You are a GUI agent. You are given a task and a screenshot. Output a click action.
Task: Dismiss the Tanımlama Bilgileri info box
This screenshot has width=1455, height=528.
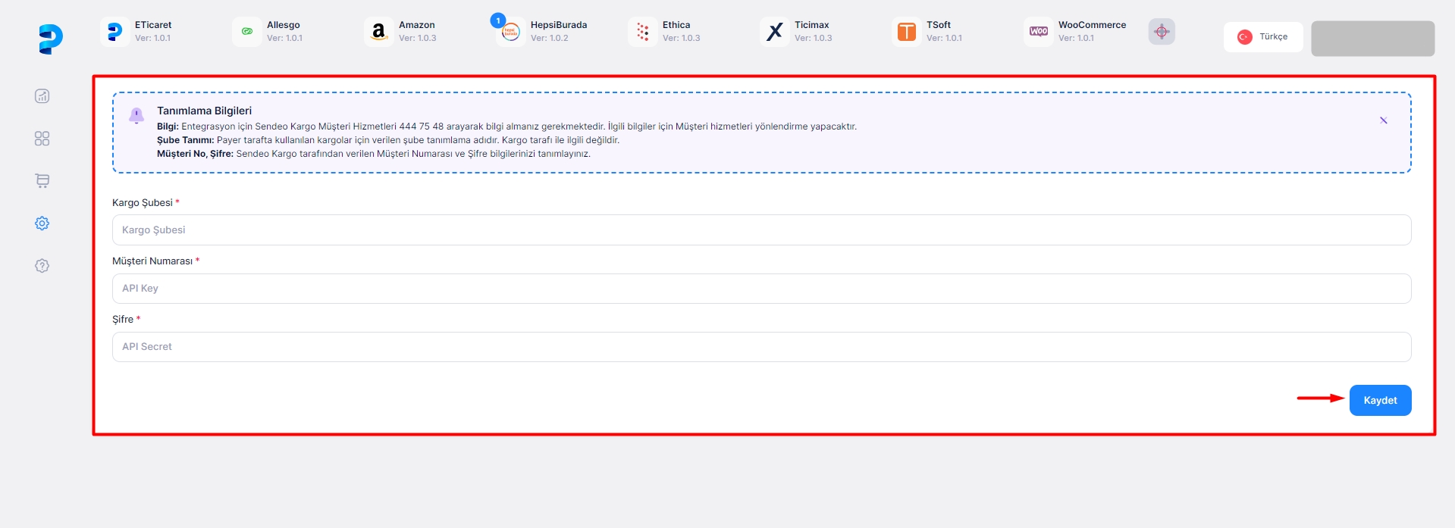[1383, 120]
